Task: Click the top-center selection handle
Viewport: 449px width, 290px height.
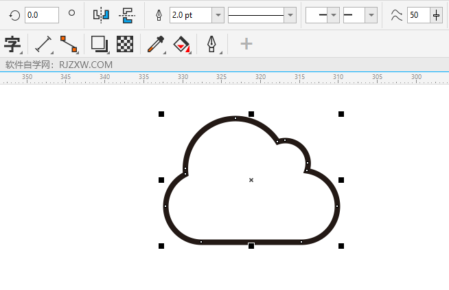Action: [251, 114]
